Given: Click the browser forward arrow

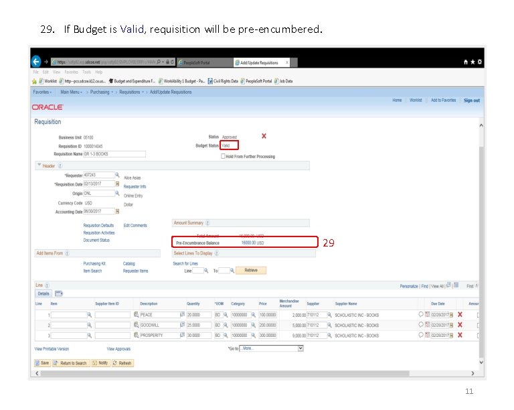Looking at the screenshot, I should pyautogui.click(x=46, y=62).
